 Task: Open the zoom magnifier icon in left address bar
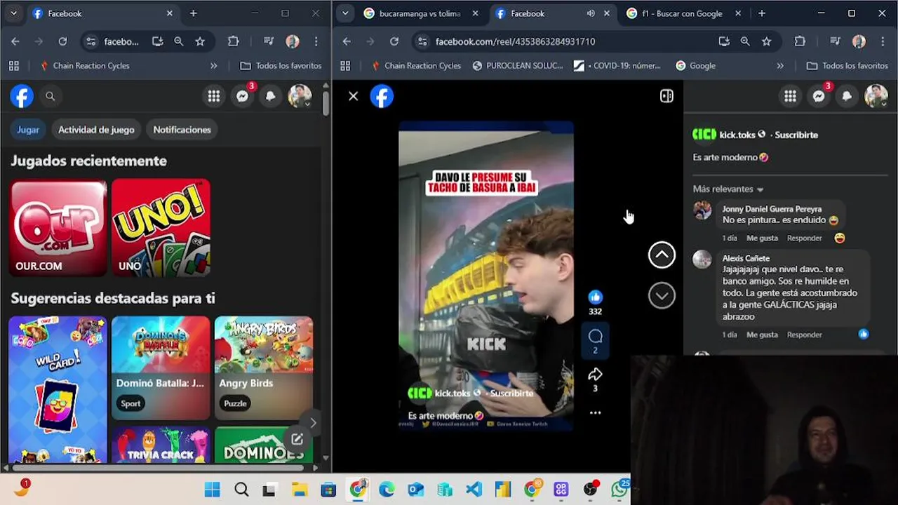(x=179, y=41)
